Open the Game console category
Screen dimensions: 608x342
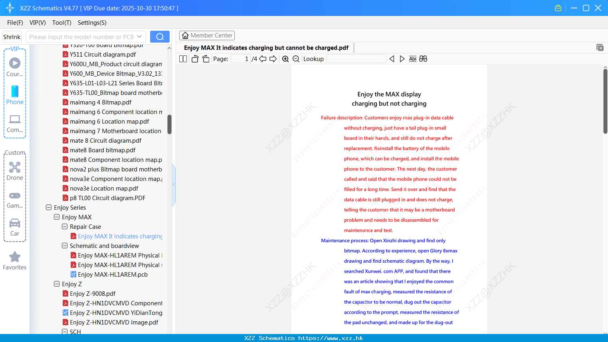(15, 200)
